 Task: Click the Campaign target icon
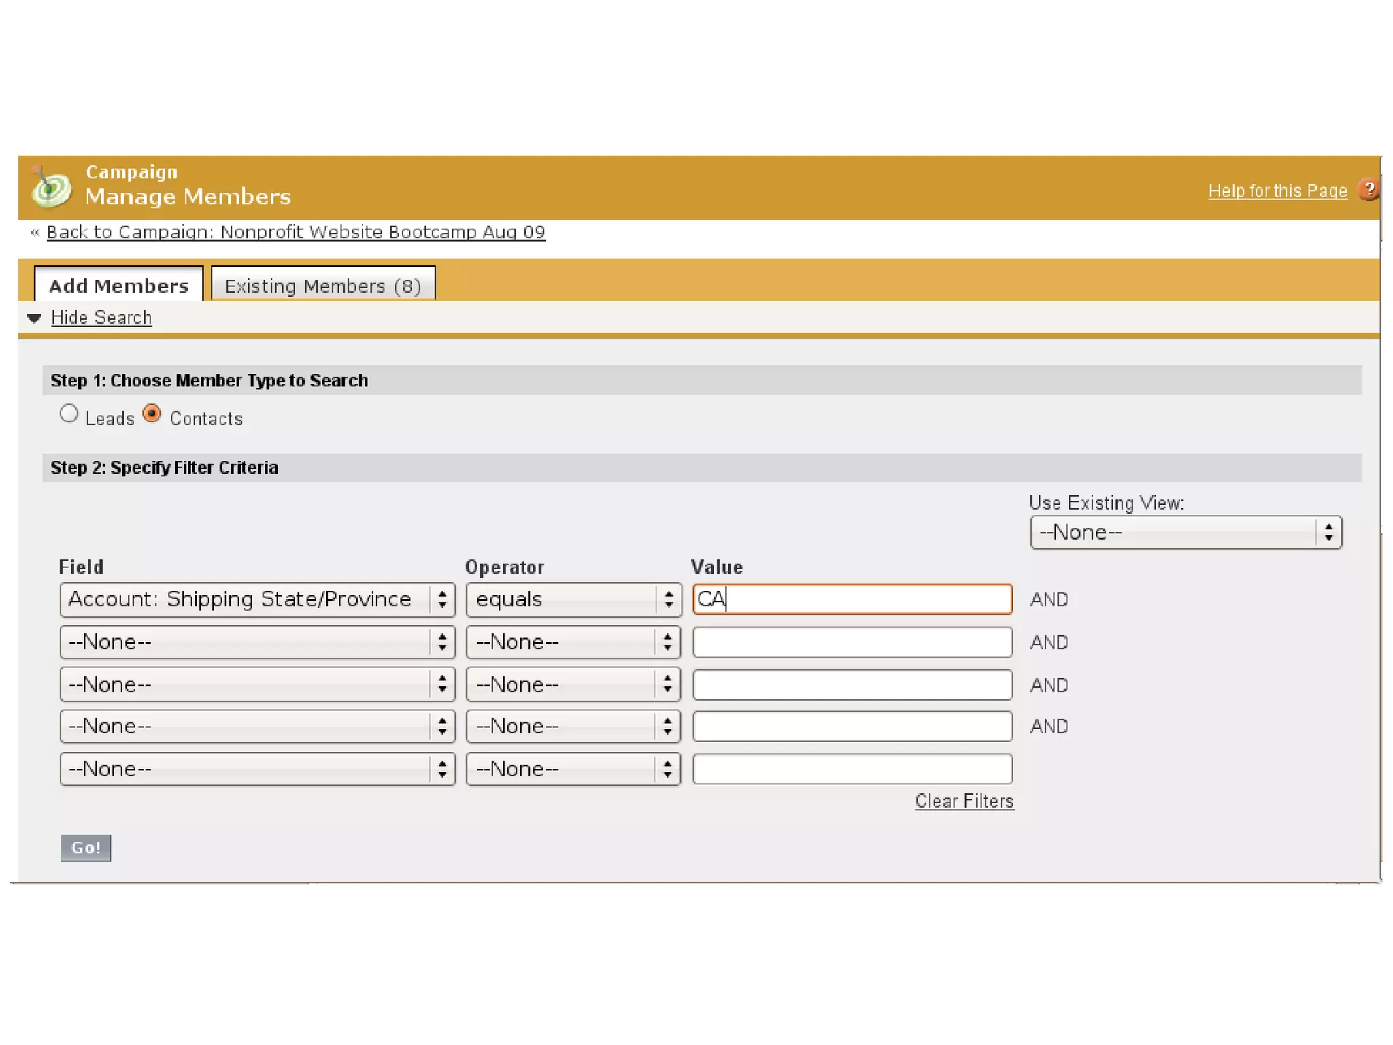coord(51,188)
